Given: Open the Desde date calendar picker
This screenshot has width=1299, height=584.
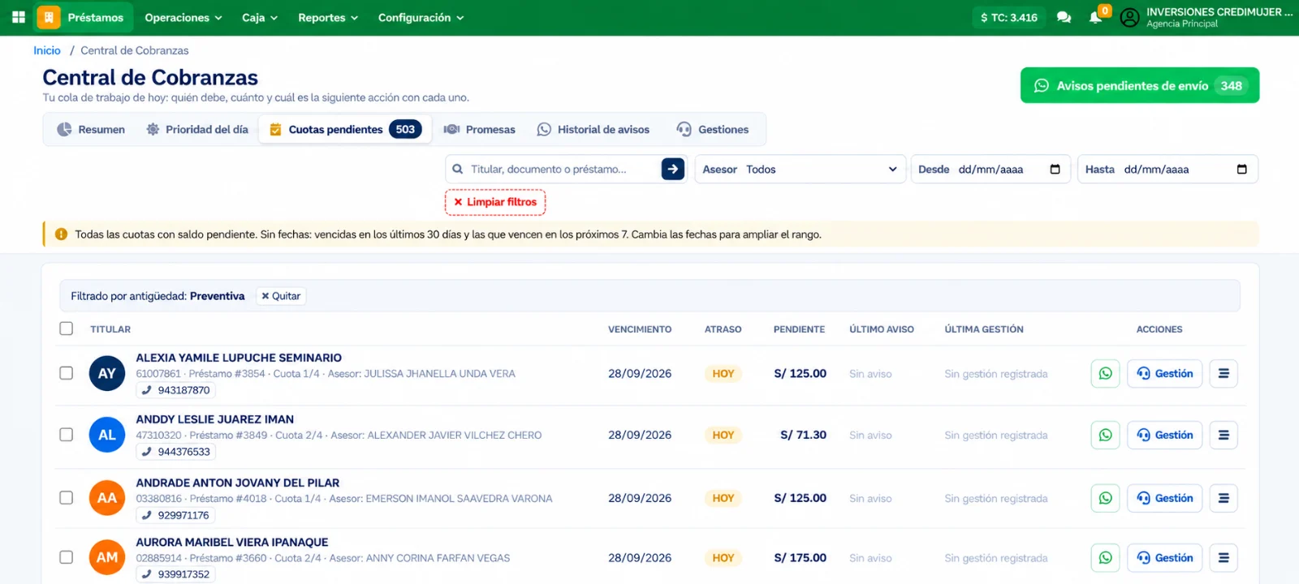Looking at the screenshot, I should [x=1055, y=169].
